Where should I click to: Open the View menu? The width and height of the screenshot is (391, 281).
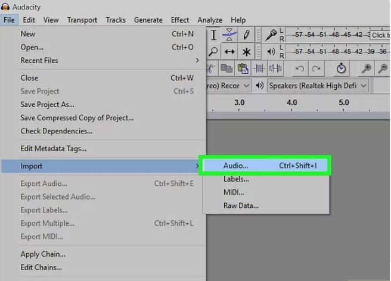[51, 20]
